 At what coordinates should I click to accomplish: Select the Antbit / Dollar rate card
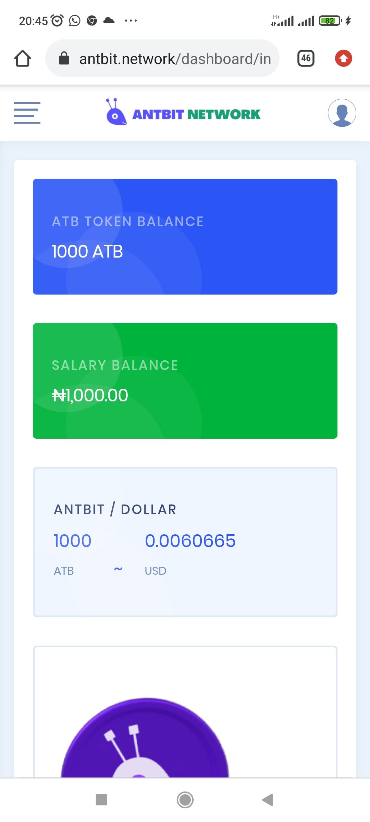pos(185,542)
